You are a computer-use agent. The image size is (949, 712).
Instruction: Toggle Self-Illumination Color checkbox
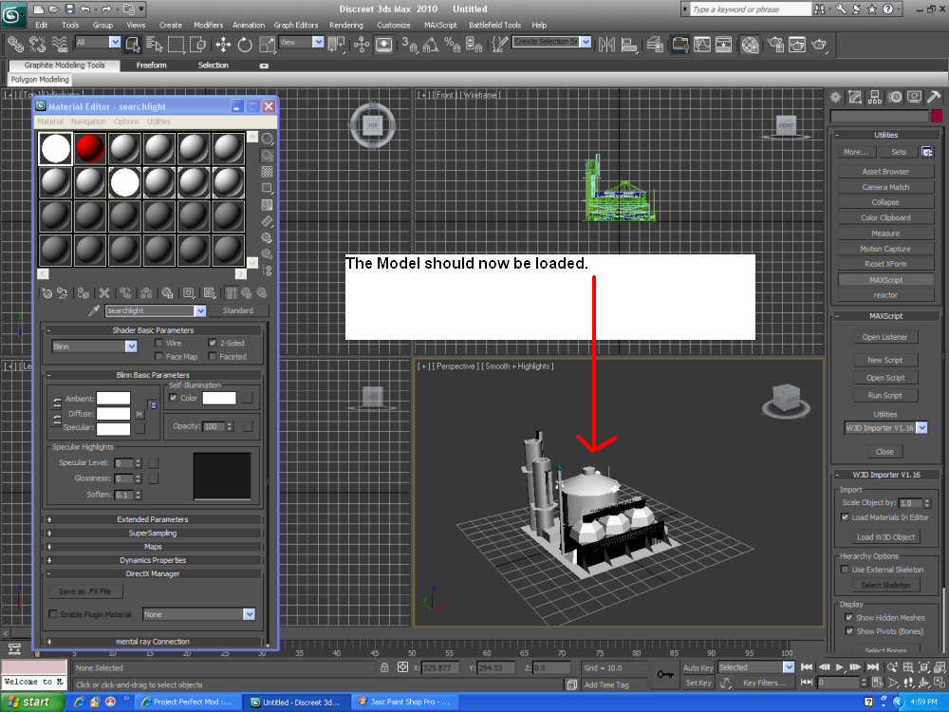tap(174, 398)
